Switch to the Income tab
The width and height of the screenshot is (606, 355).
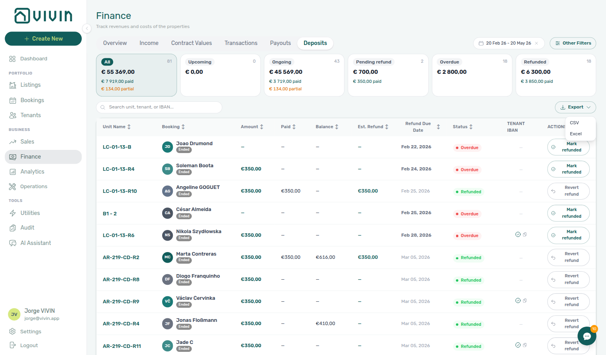pyautogui.click(x=149, y=43)
